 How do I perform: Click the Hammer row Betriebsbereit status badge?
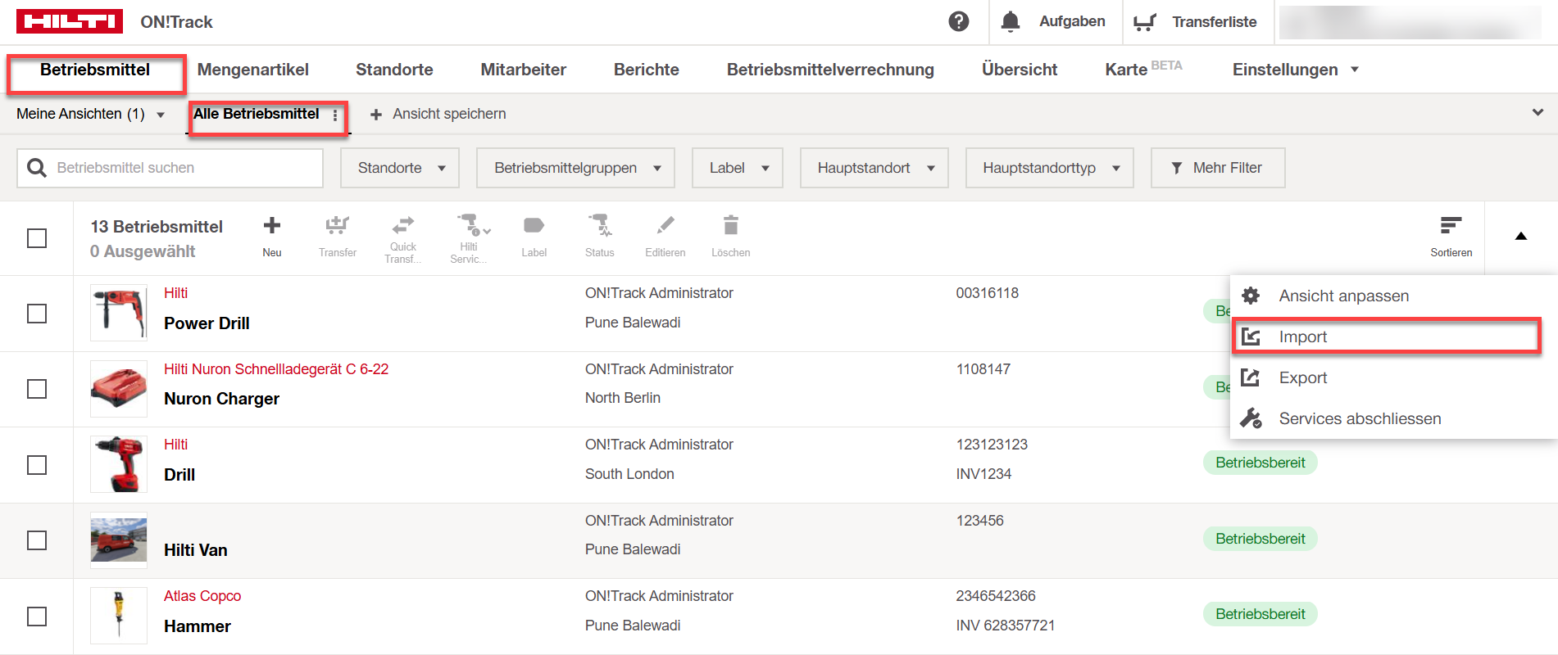pos(1260,614)
